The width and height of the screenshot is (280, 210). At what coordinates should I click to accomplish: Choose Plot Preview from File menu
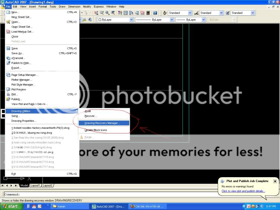point(42,89)
